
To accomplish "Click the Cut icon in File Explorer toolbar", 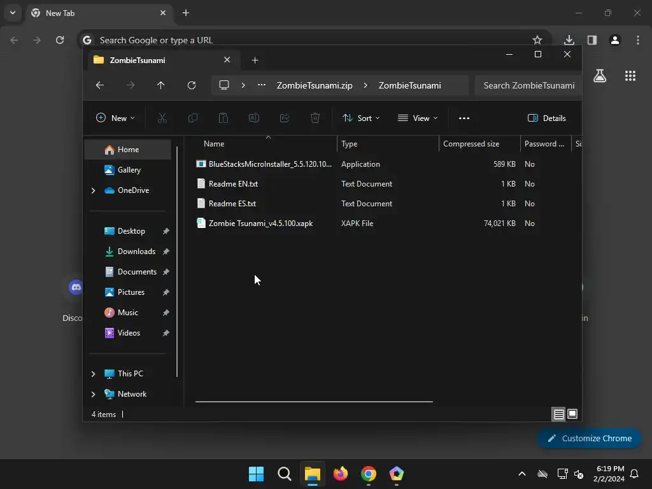I will coord(162,118).
